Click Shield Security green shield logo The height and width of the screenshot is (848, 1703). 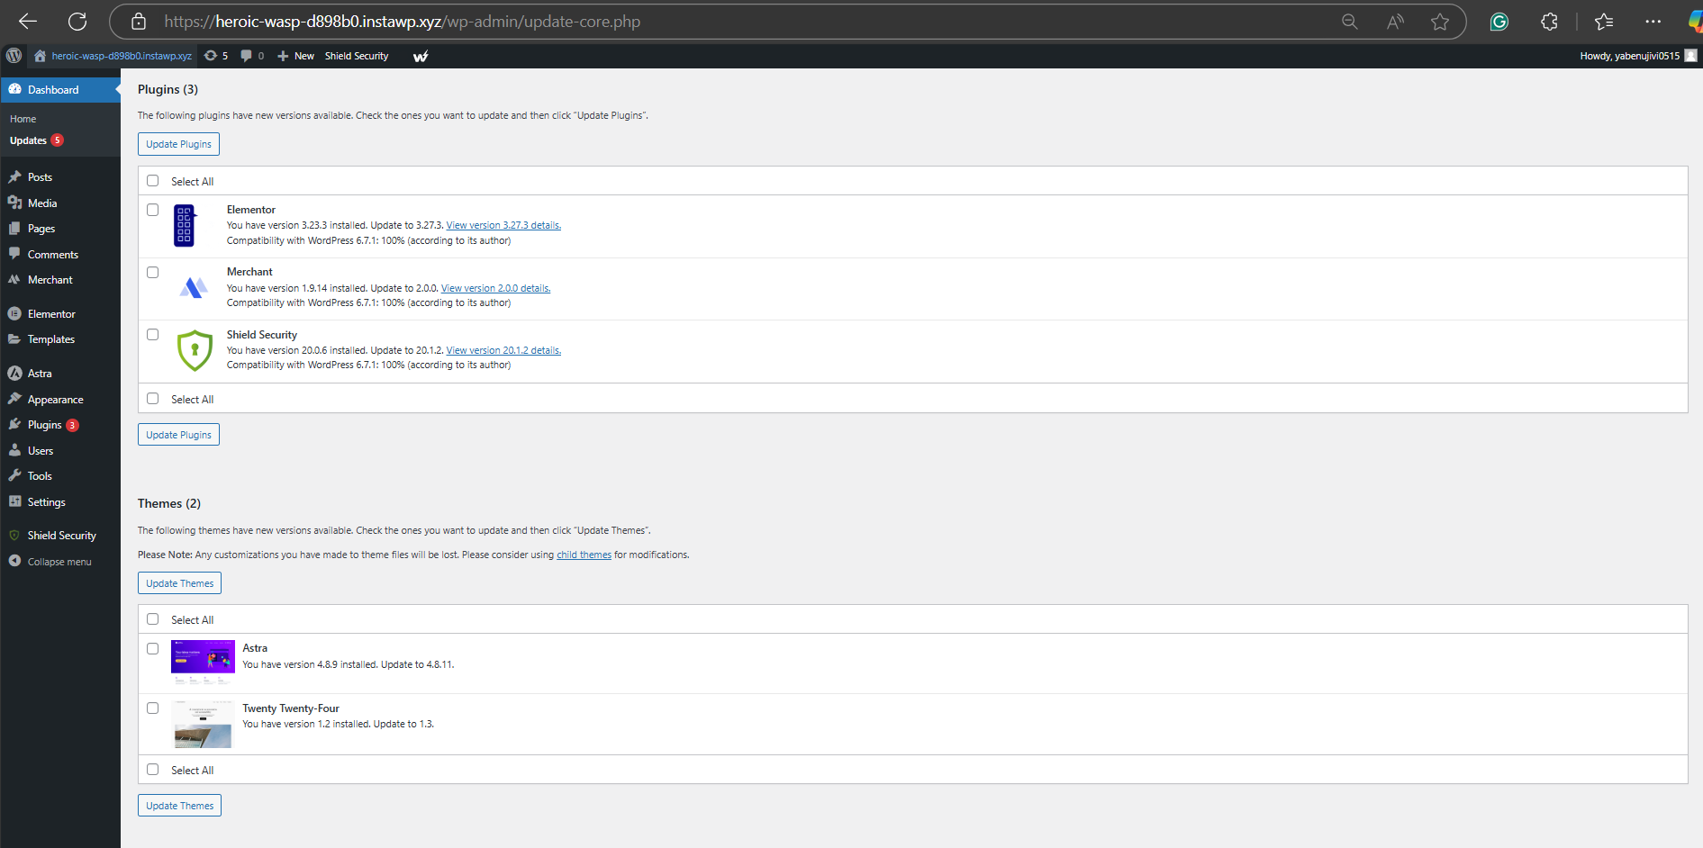coord(195,350)
